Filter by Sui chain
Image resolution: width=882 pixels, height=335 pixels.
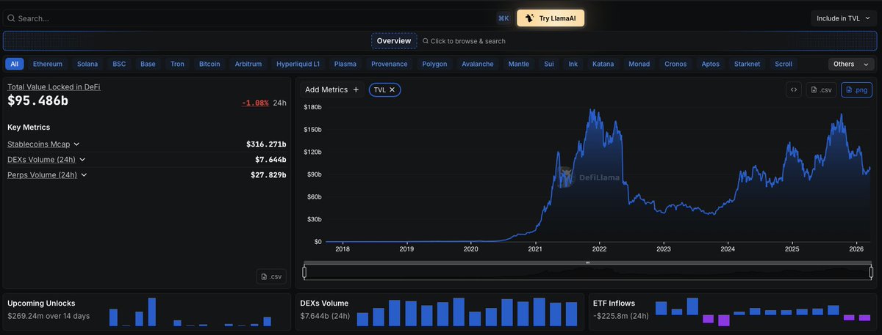(549, 64)
